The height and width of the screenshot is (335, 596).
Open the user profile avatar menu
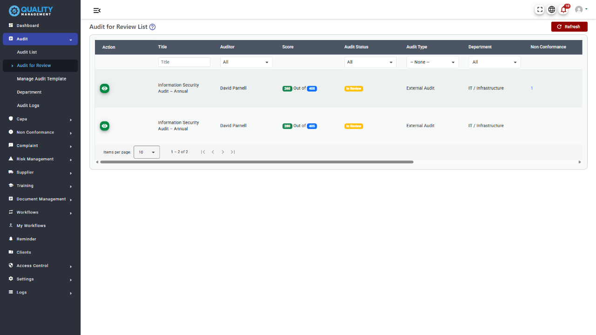[x=580, y=9]
